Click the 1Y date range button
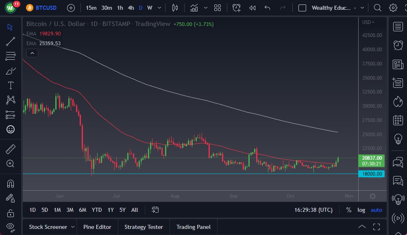Viewport: 407px width, 235px height. coord(110,210)
